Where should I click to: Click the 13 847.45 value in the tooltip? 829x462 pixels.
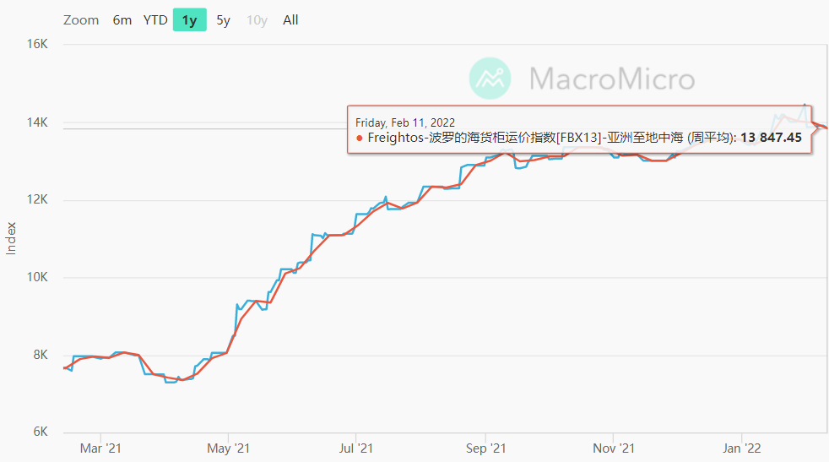(x=771, y=138)
